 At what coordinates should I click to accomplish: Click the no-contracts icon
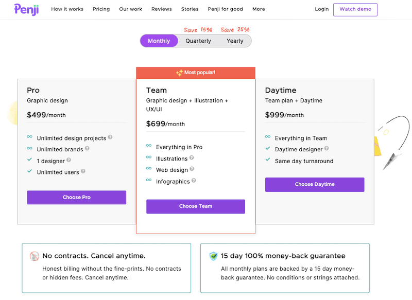coord(35,256)
